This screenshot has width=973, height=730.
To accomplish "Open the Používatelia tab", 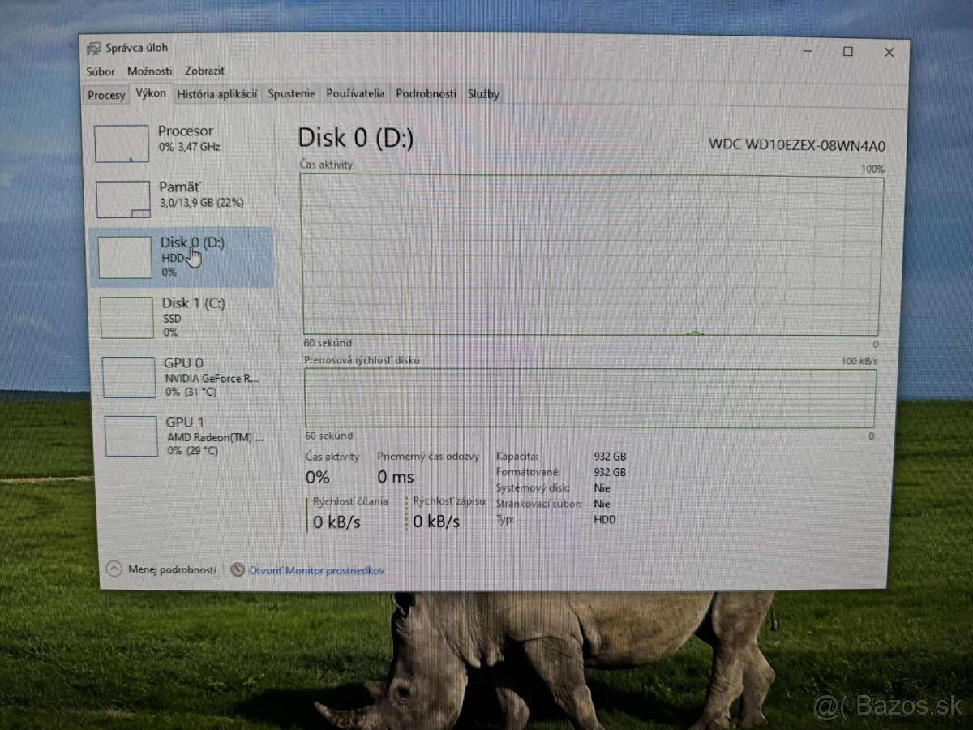I will click(x=354, y=94).
